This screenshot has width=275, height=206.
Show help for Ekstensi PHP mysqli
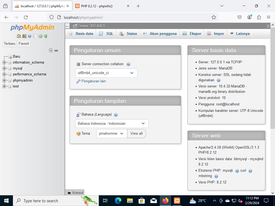[237, 171]
